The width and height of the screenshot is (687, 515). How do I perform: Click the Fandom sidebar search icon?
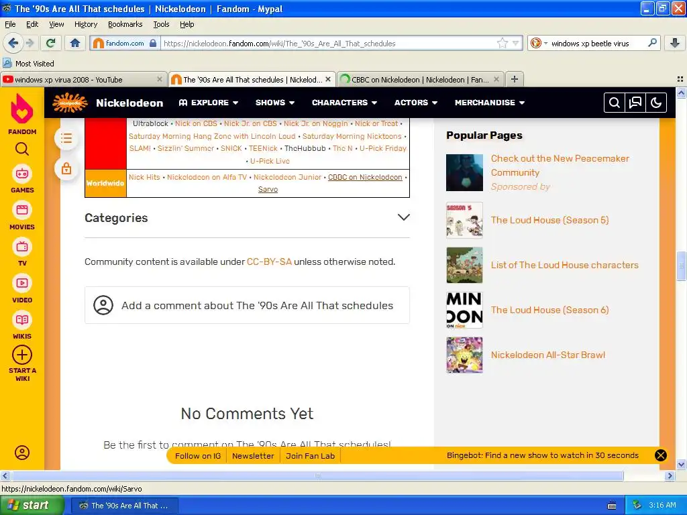pos(22,150)
